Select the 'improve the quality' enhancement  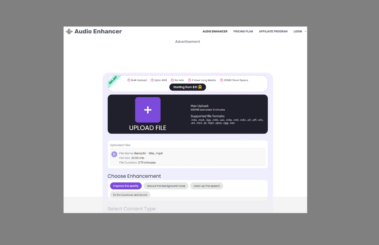pyautogui.click(x=126, y=186)
